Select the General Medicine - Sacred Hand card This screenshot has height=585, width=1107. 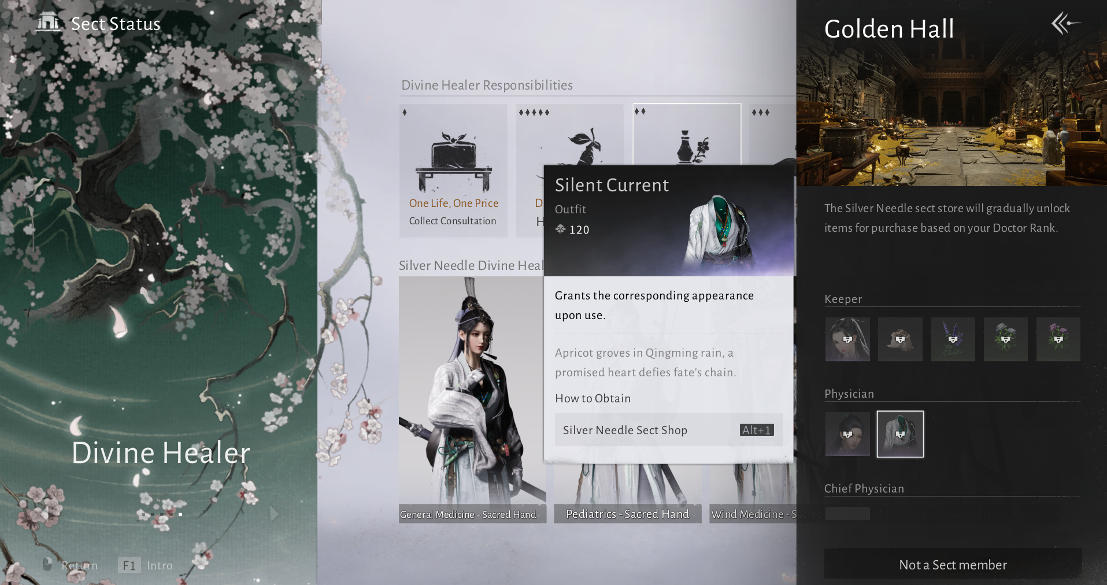[x=472, y=400]
